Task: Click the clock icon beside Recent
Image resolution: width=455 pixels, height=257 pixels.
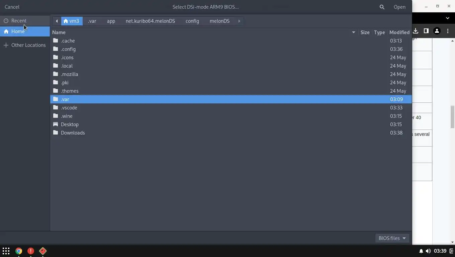Action: [x=6, y=21]
